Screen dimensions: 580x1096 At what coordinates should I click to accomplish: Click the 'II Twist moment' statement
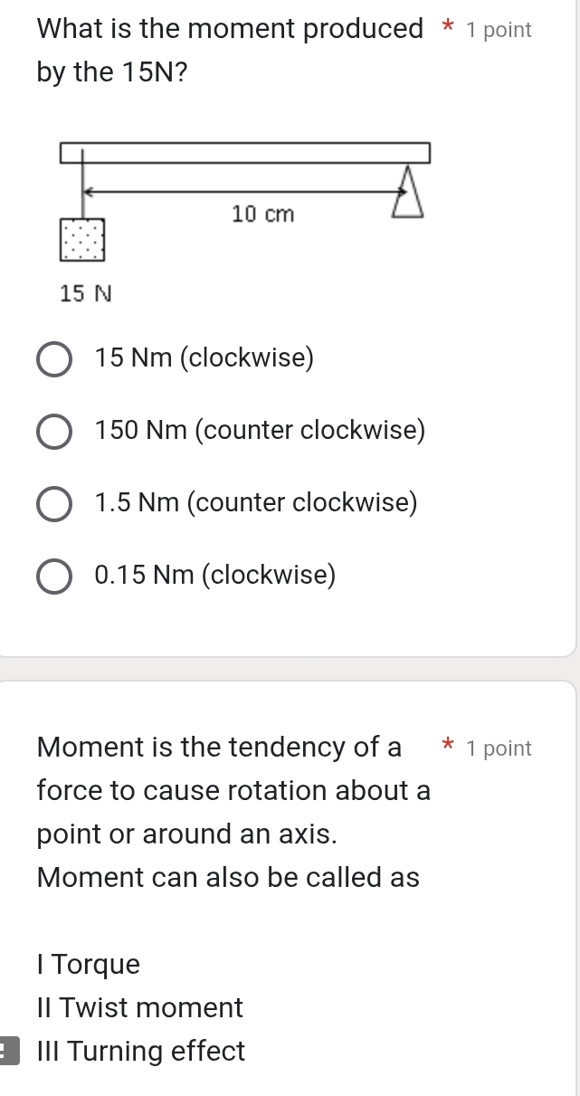(140, 1008)
